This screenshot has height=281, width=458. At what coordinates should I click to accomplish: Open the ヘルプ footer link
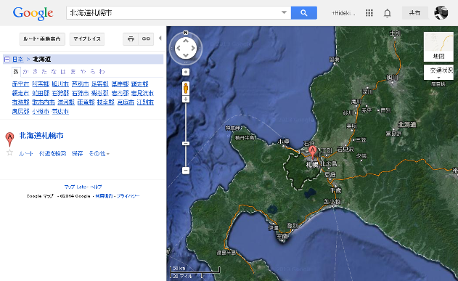96,187
